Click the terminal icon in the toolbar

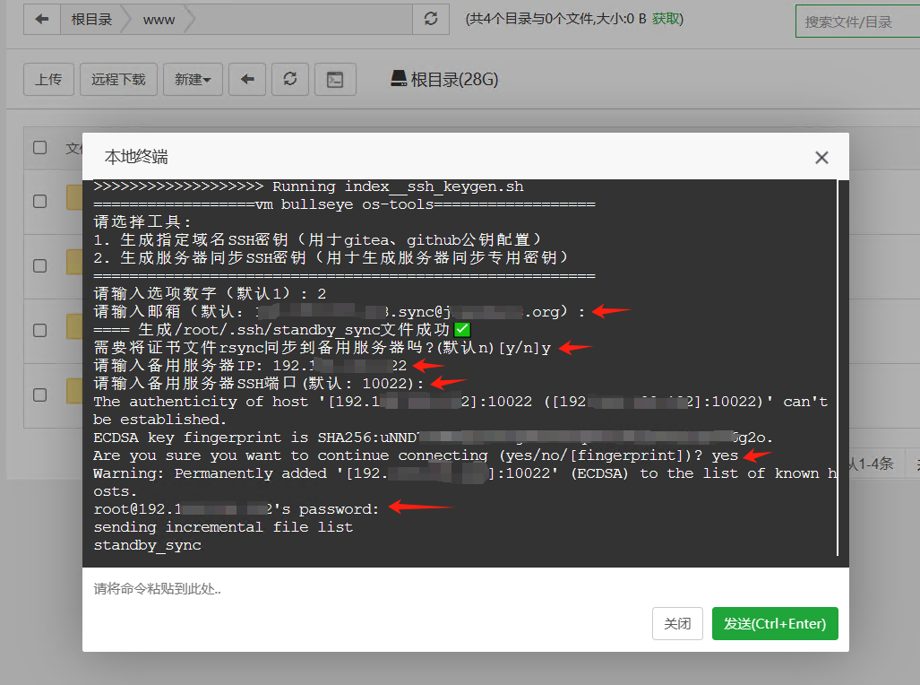pos(335,79)
